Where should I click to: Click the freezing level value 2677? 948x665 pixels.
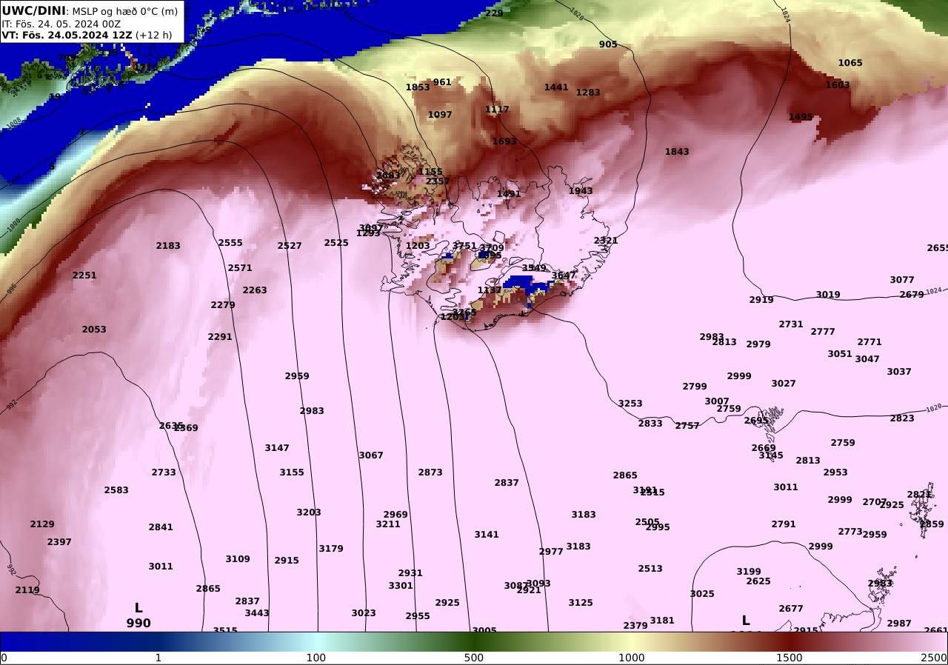tap(791, 609)
